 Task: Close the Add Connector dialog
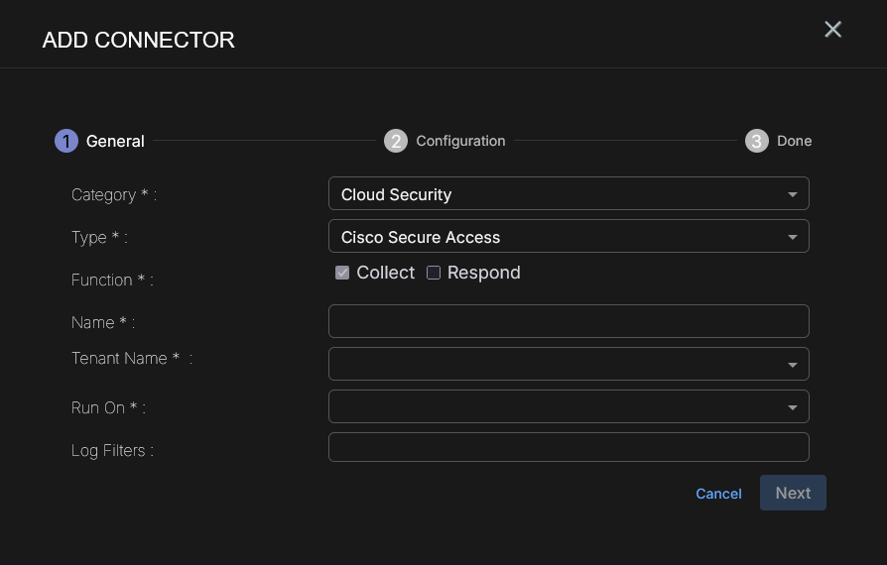pyautogui.click(x=832, y=30)
